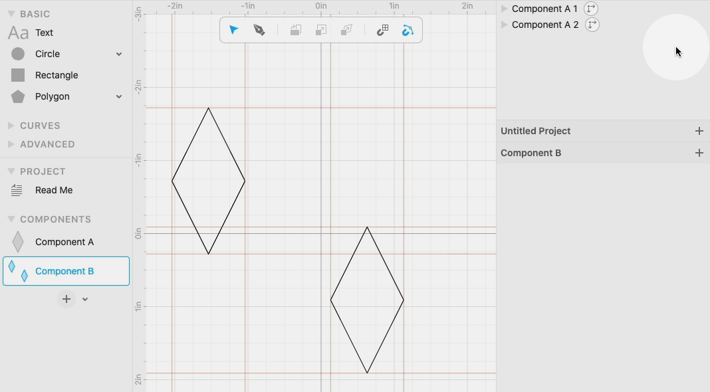The height and width of the screenshot is (392, 710).
Task: Select the Pen tool in the toolbar
Action: click(x=259, y=30)
